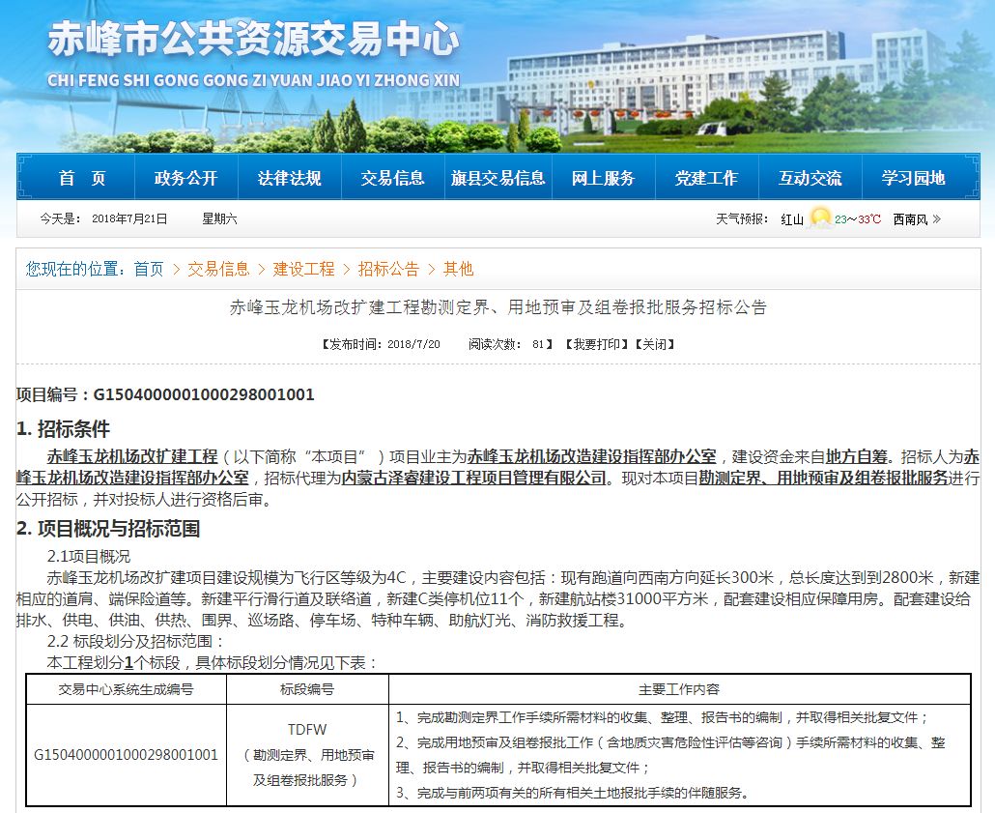This screenshot has height=813, width=995.
Task: Click the publish time 2018/7/20
Action: [413, 344]
